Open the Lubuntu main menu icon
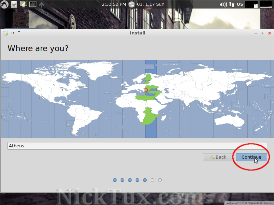274x205 pixels. coord(4,4)
